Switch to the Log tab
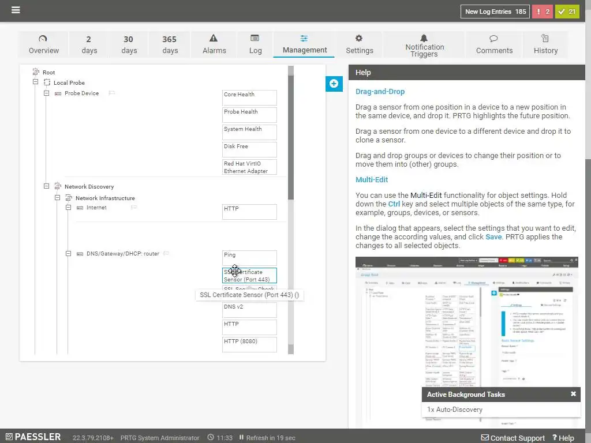 point(255,44)
